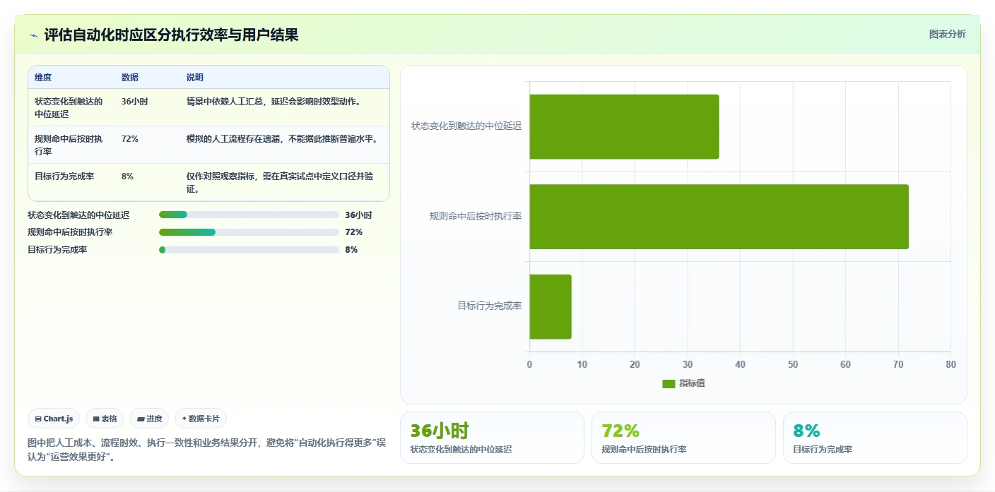This screenshot has width=995, height=492.
Task: Click the 表格 tag chip
Action: [x=105, y=419]
